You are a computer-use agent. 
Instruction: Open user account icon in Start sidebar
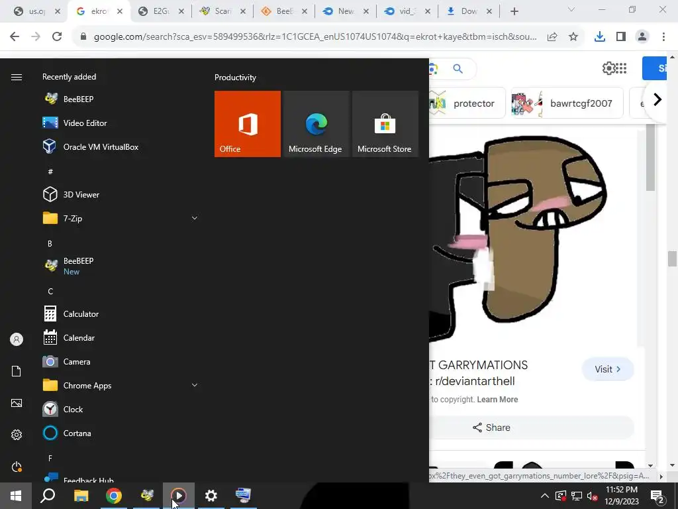pyautogui.click(x=17, y=339)
